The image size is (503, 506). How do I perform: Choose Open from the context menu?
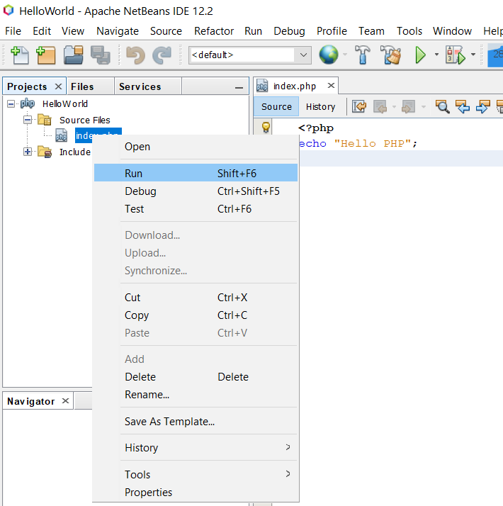(196, 147)
